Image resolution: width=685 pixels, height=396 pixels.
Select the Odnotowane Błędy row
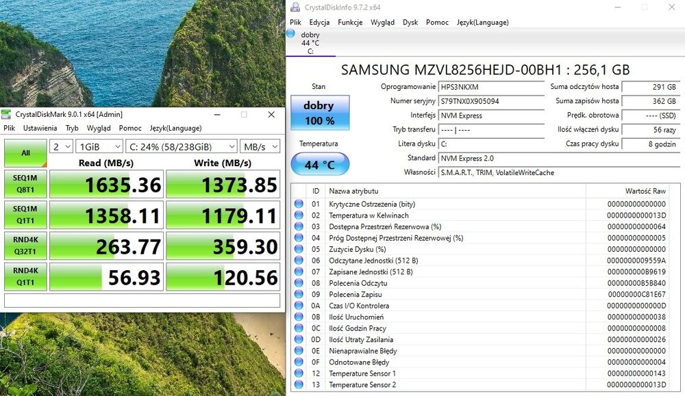[480, 362]
